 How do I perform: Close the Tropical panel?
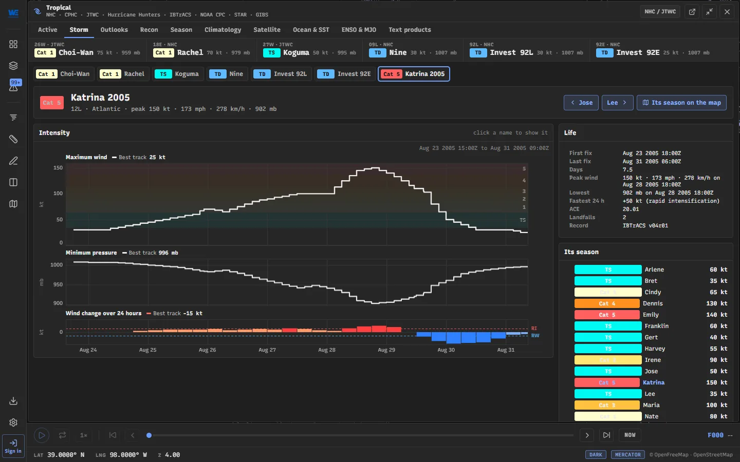pyautogui.click(x=727, y=12)
